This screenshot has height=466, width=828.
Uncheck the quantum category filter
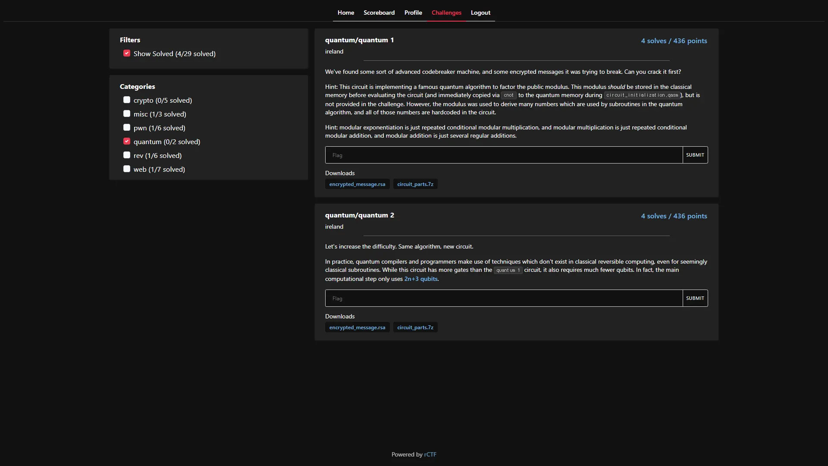coord(127,142)
